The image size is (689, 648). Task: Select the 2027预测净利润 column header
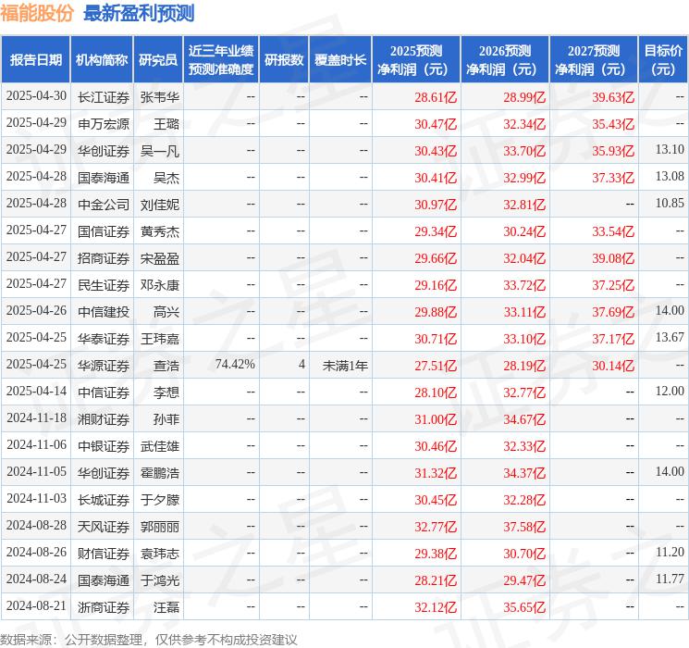pyautogui.click(x=594, y=59)
